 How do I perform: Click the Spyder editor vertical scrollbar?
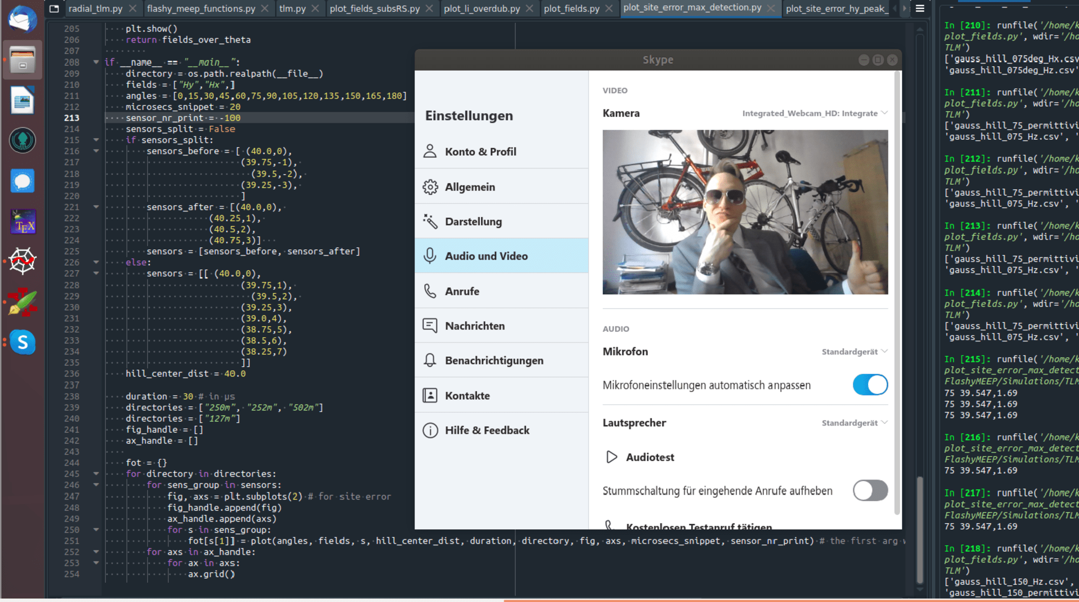(919, 529)
